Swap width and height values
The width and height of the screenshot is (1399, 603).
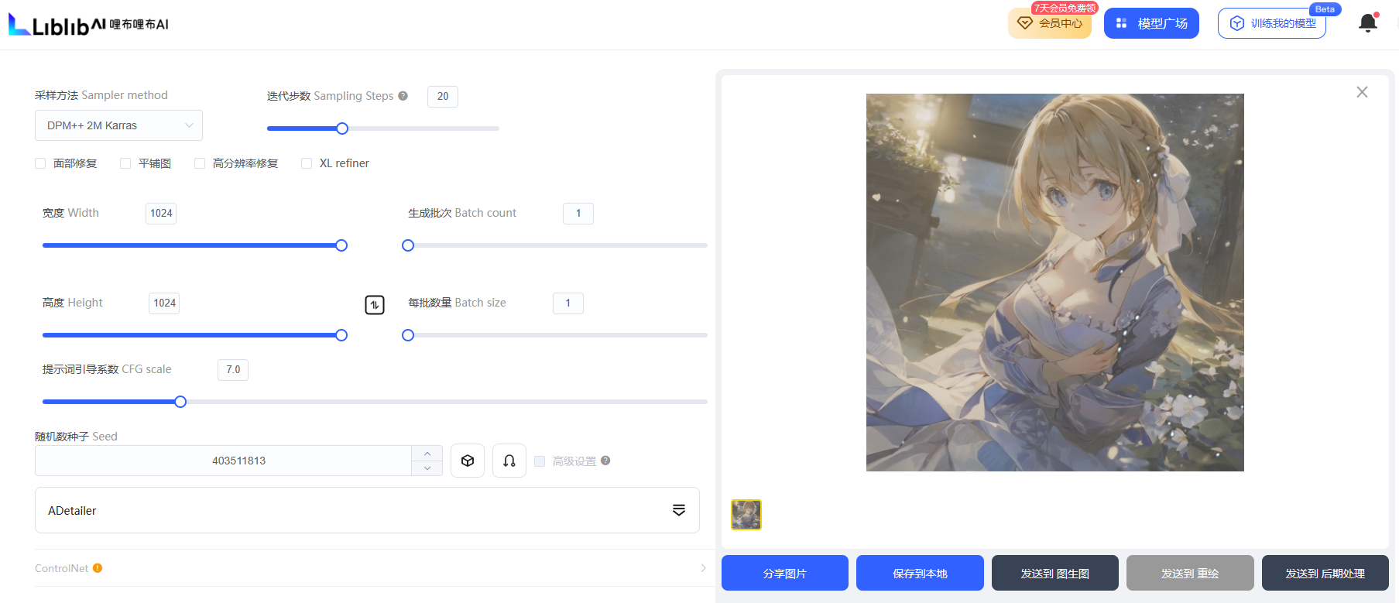(x=375, y=305)
